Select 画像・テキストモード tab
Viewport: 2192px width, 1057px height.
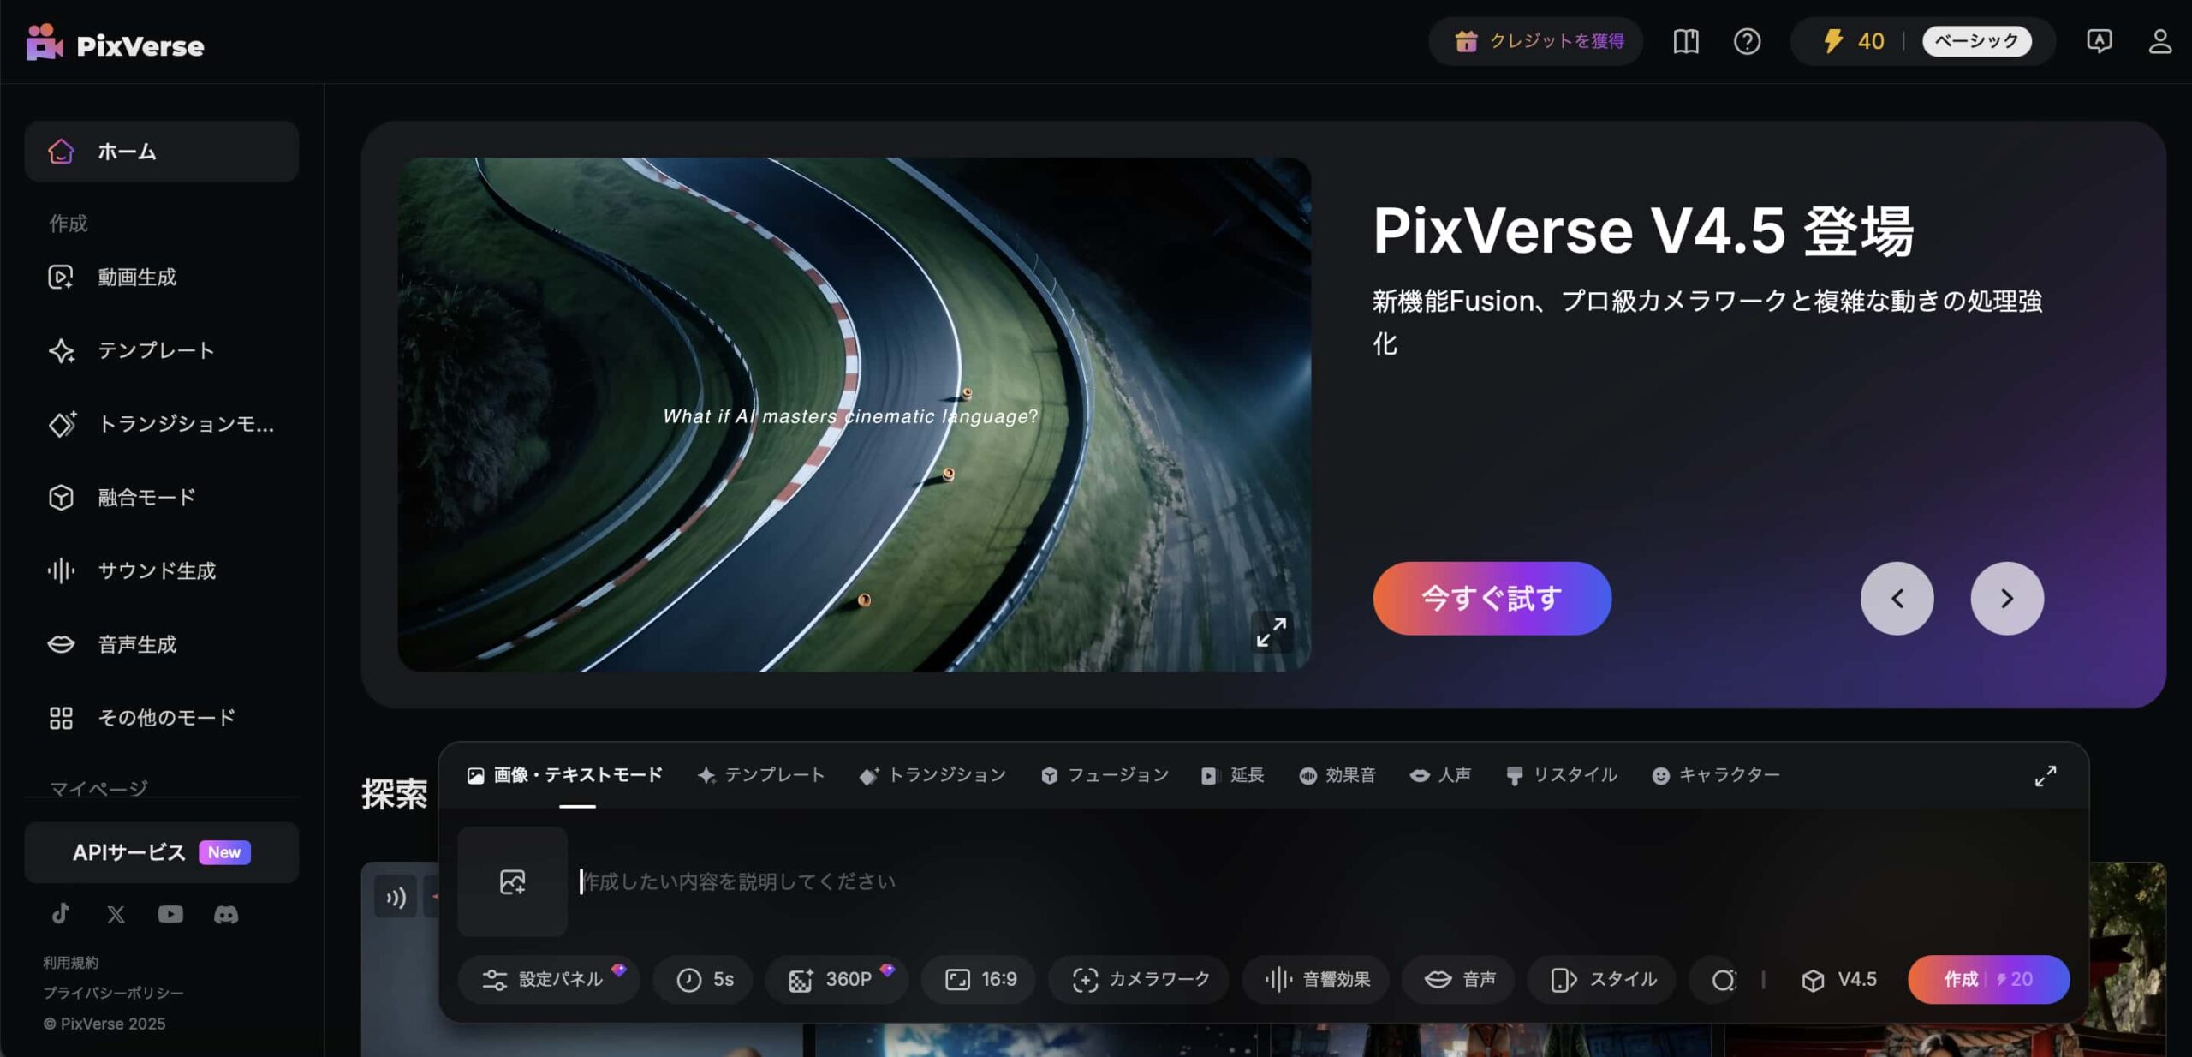tap(565, 775)
